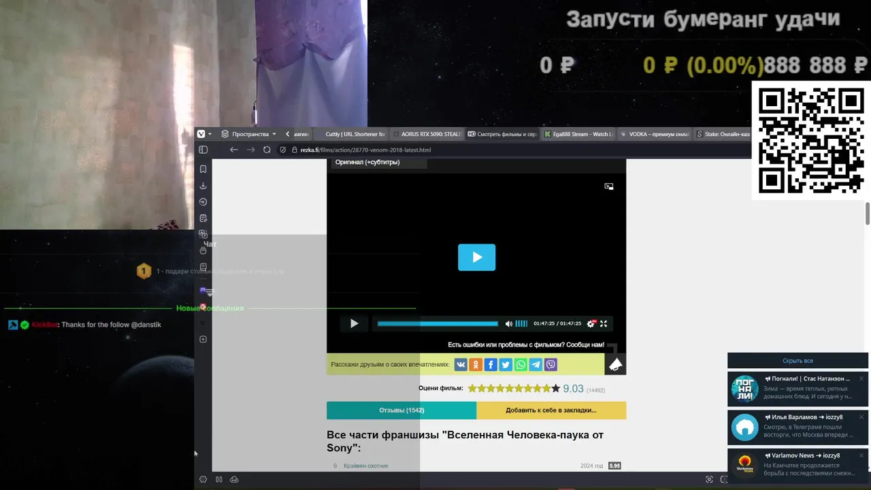This screenshot has height=490, width=871.
Task: Click the sync cloud icon in status bar
Action: (234, 479)
